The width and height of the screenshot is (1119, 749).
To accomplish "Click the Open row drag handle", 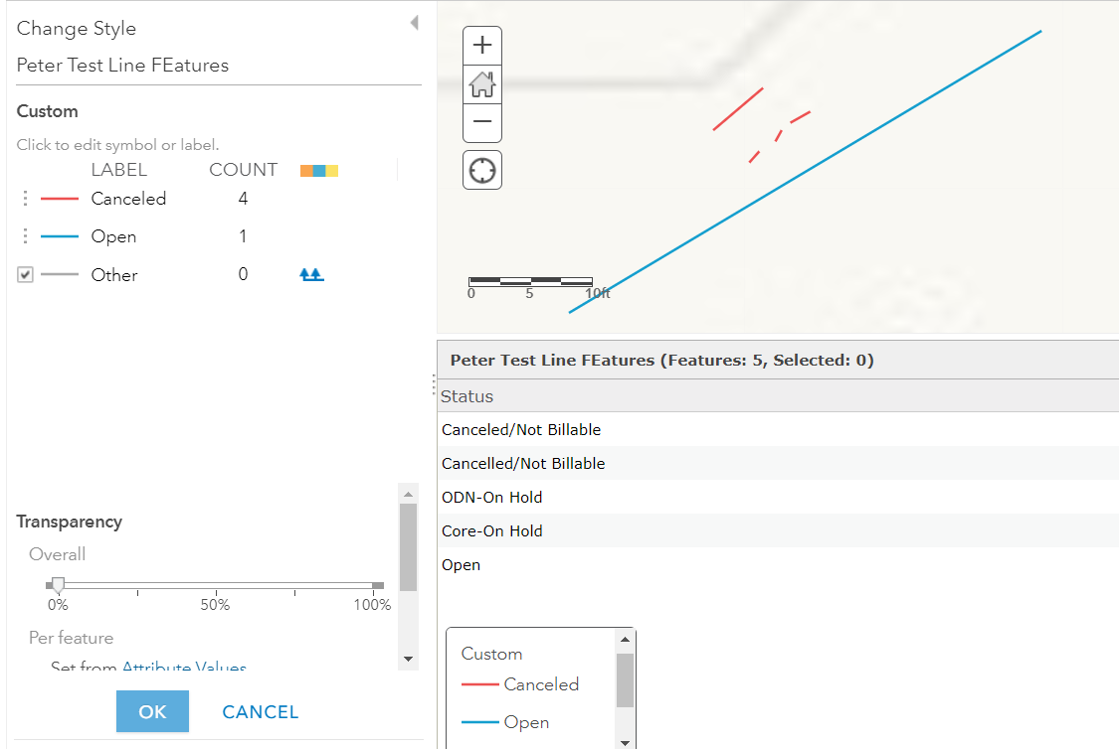I will (26, 237).
